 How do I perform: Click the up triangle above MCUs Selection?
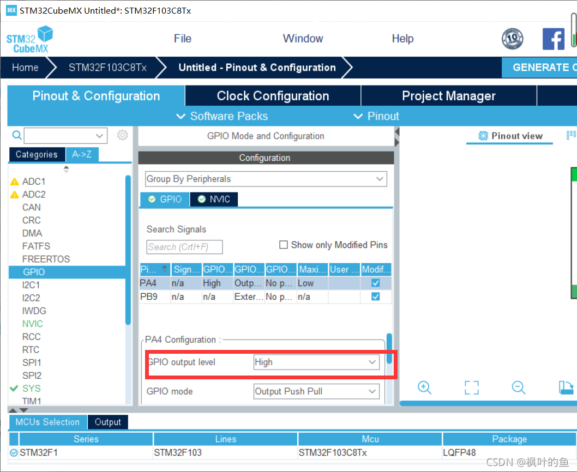point(13,410)
